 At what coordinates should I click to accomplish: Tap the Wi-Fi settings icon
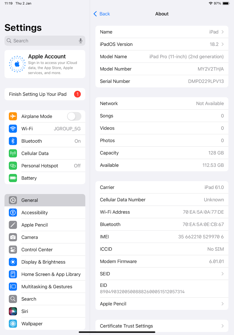(13, 129)
